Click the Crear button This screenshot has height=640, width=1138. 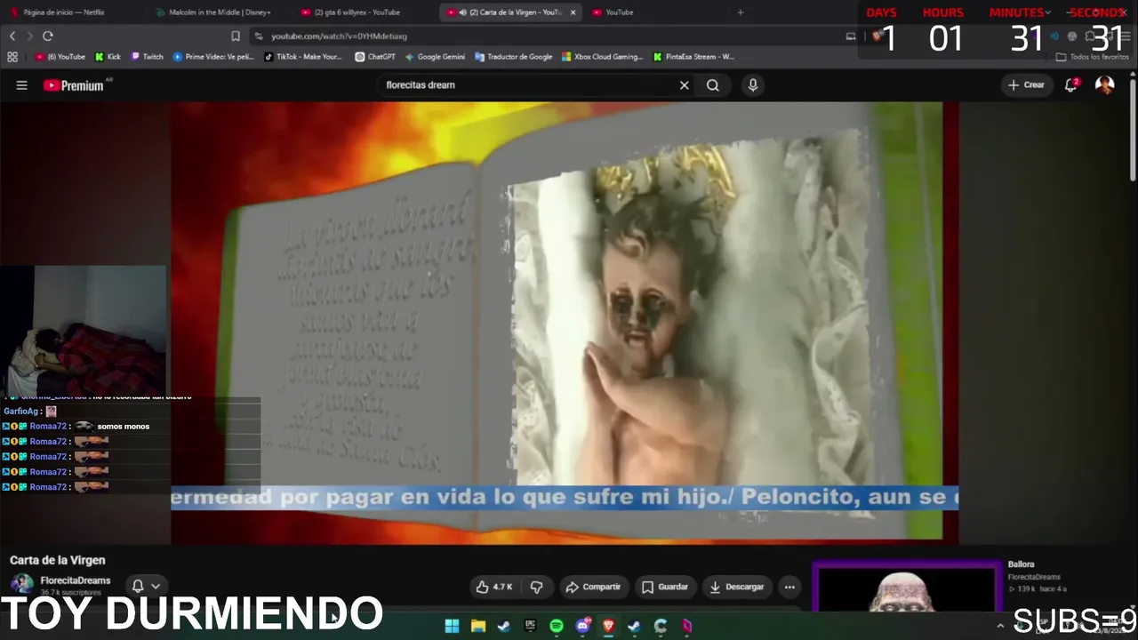1026,85
